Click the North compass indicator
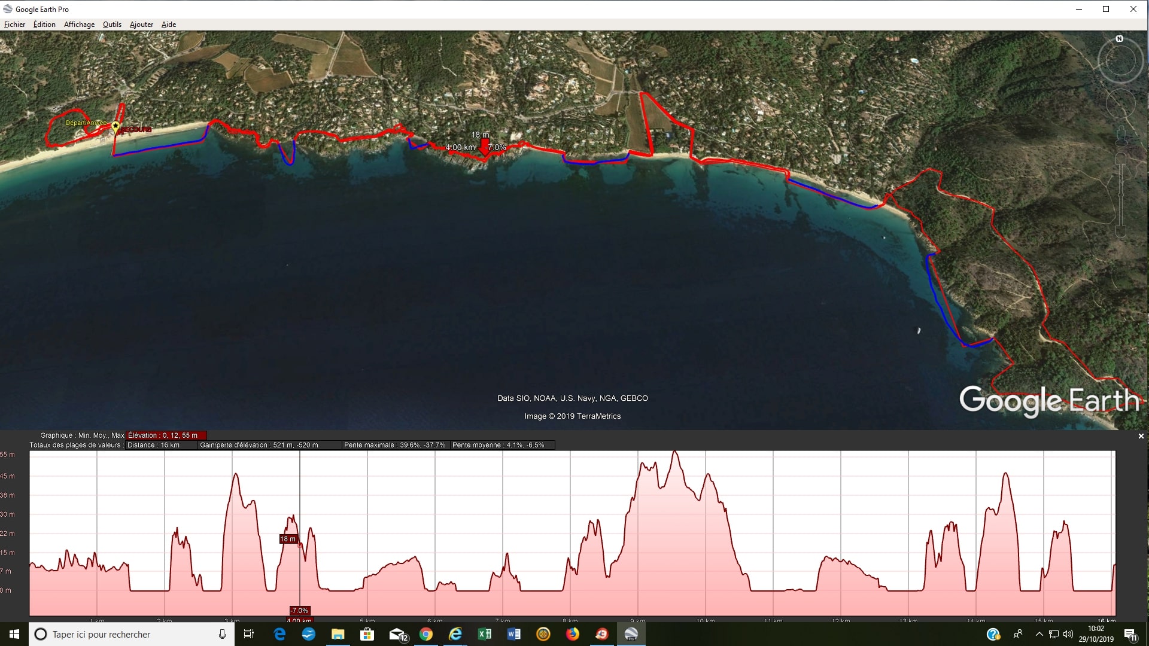The image size is (1149, 646). 1119,39
